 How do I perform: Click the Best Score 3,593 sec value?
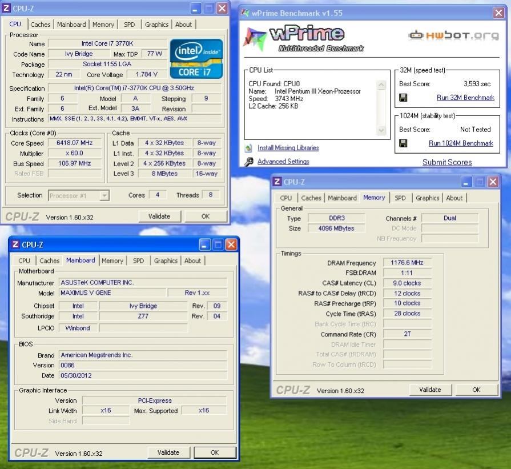(477, 84)
